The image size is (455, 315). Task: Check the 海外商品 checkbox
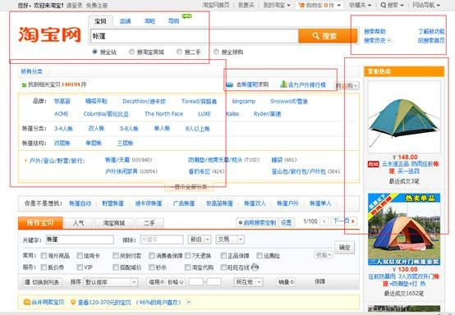[44, 256]
